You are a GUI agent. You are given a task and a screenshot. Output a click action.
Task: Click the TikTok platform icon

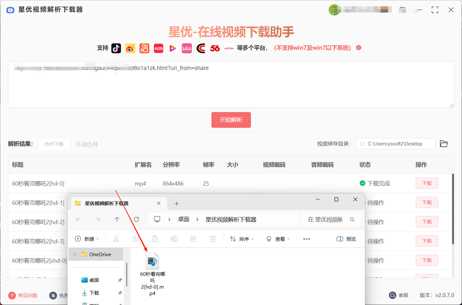point(116,48)
